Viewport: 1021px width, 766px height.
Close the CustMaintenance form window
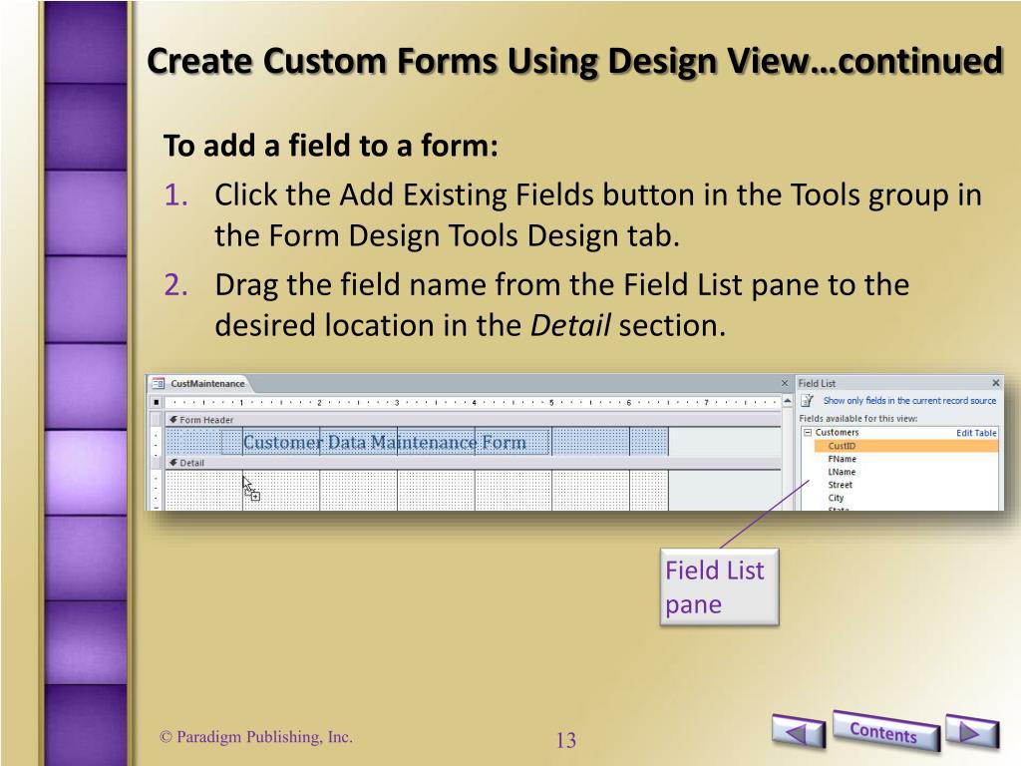click(x=785, y=383)
